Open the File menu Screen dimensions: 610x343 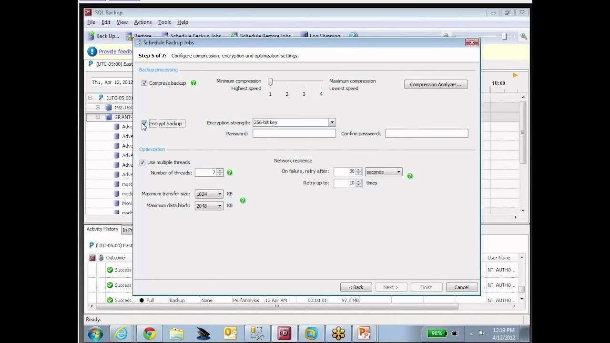[91, 22]
